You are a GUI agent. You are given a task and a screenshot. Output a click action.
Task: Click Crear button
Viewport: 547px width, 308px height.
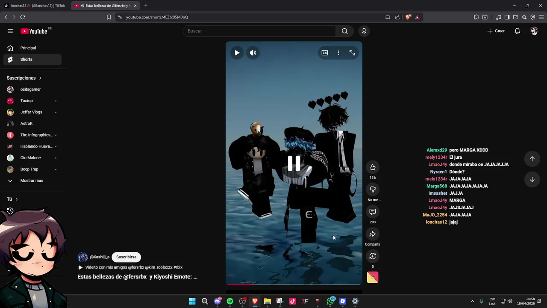point(496,31)
